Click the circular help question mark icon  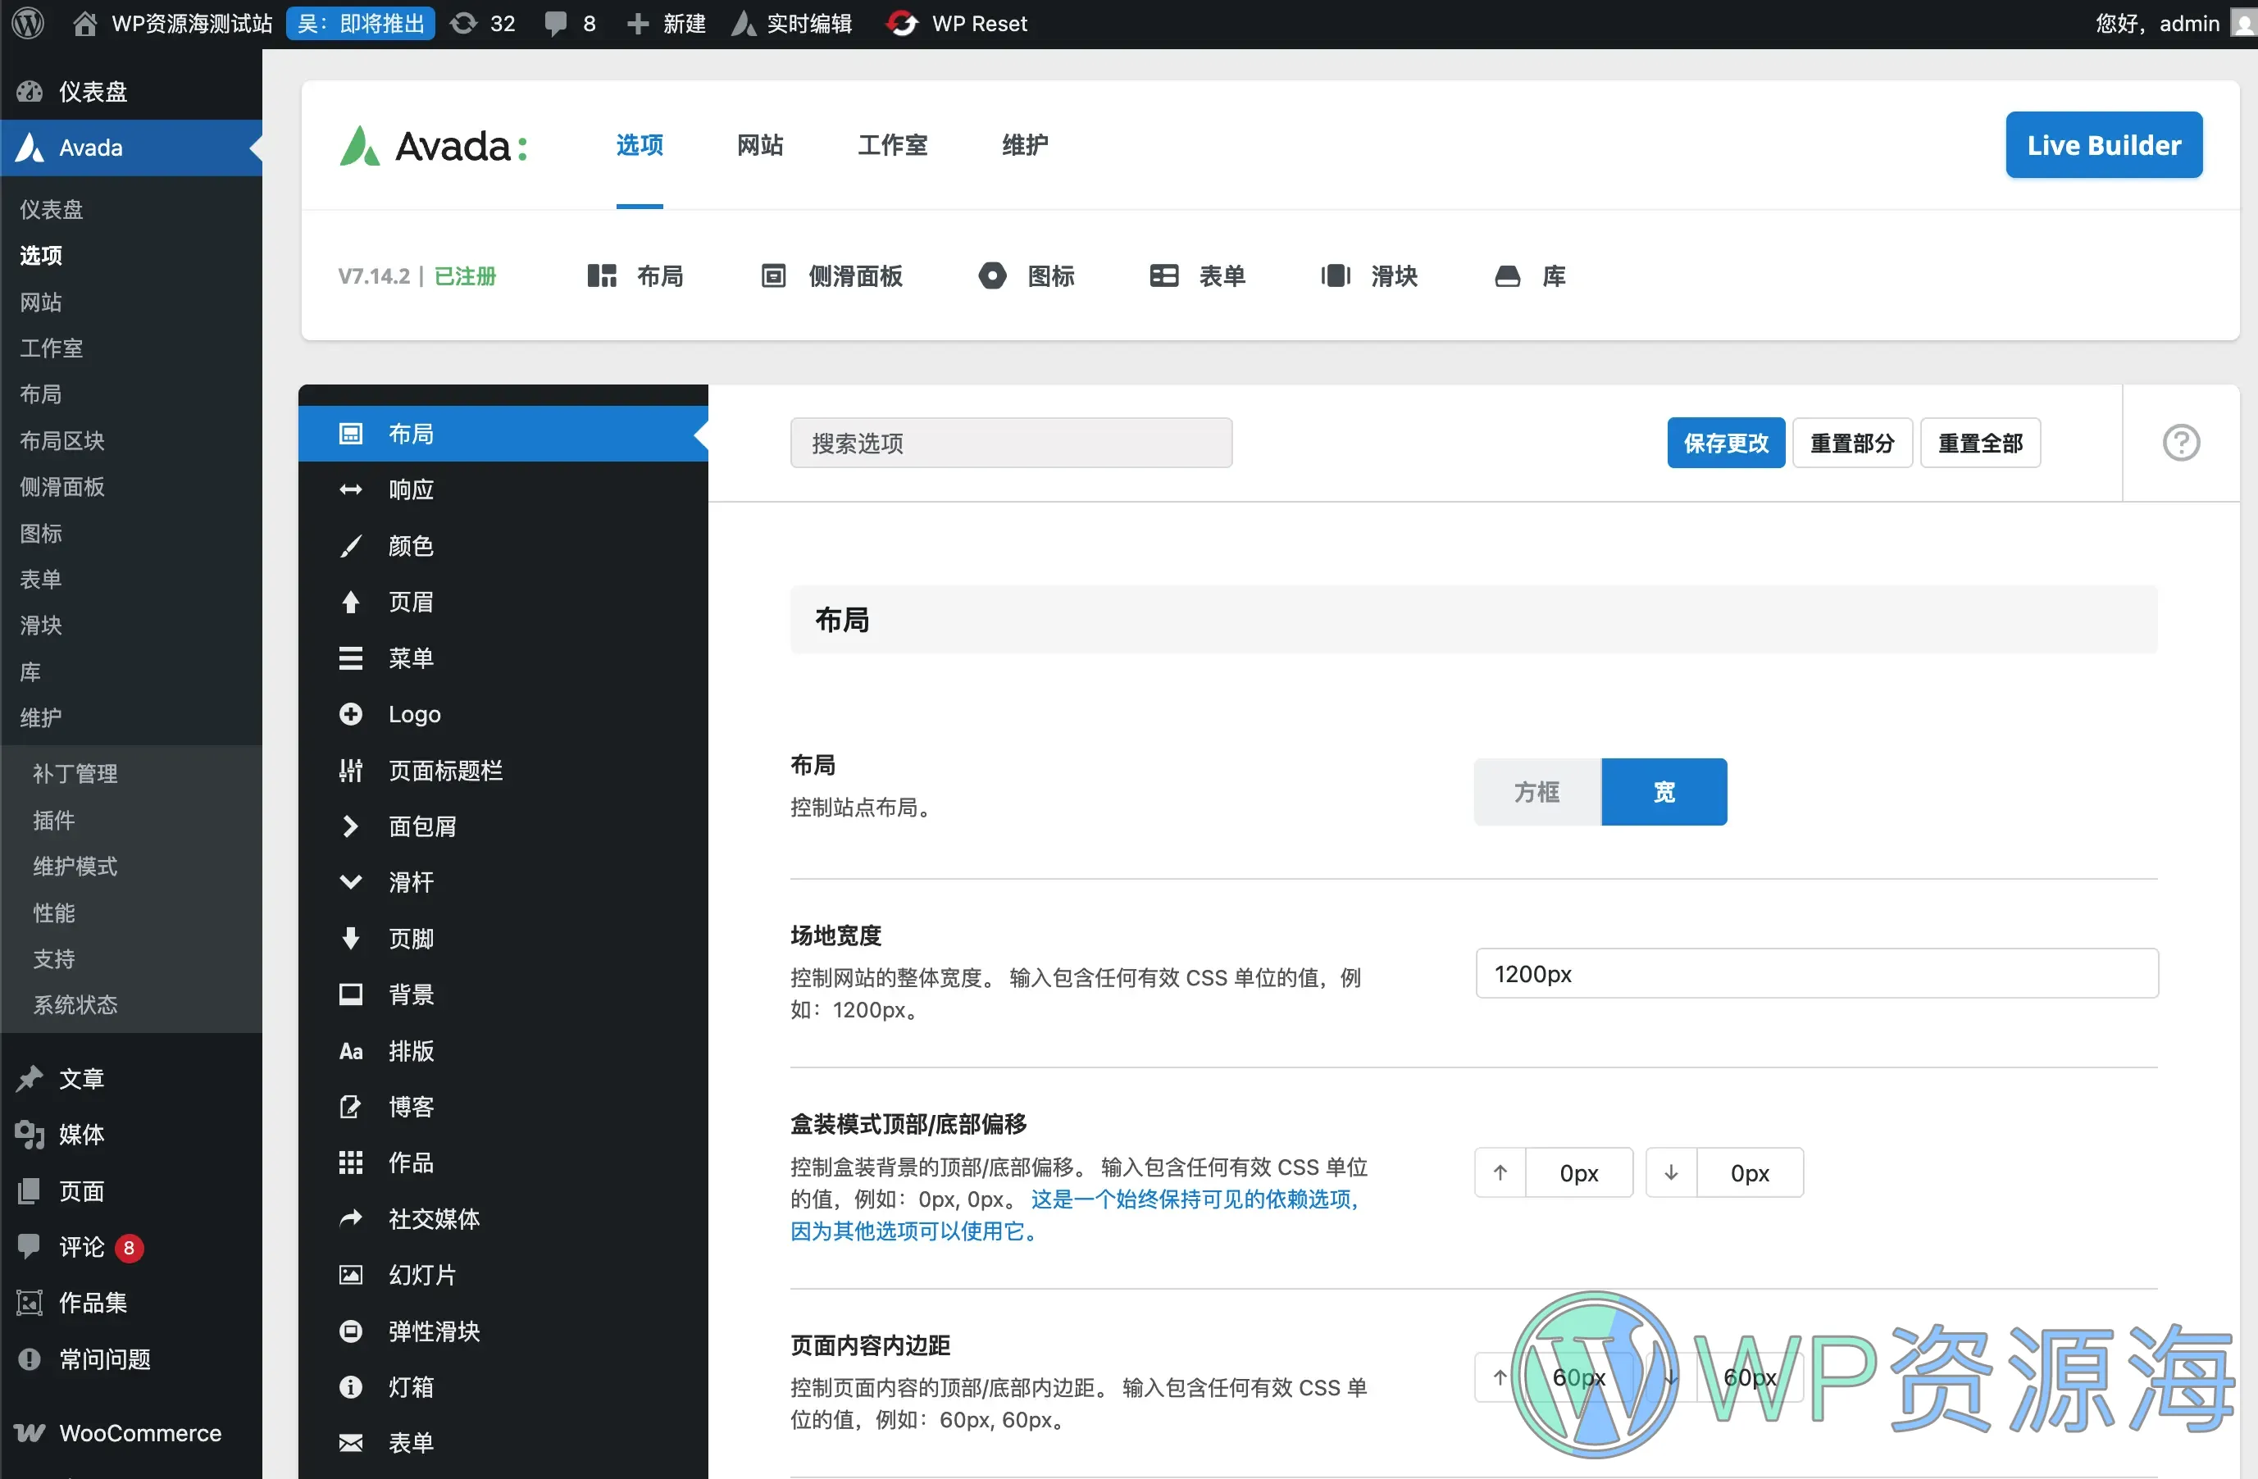point(2181,442)
